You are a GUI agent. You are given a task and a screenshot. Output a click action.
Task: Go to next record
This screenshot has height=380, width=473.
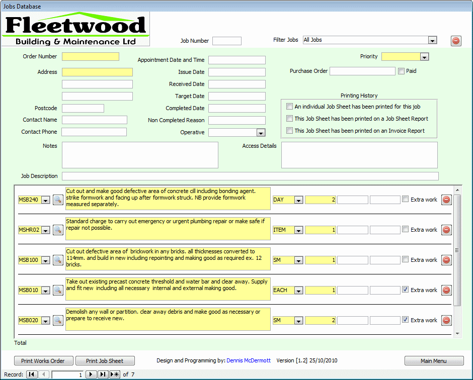[91, 374]
